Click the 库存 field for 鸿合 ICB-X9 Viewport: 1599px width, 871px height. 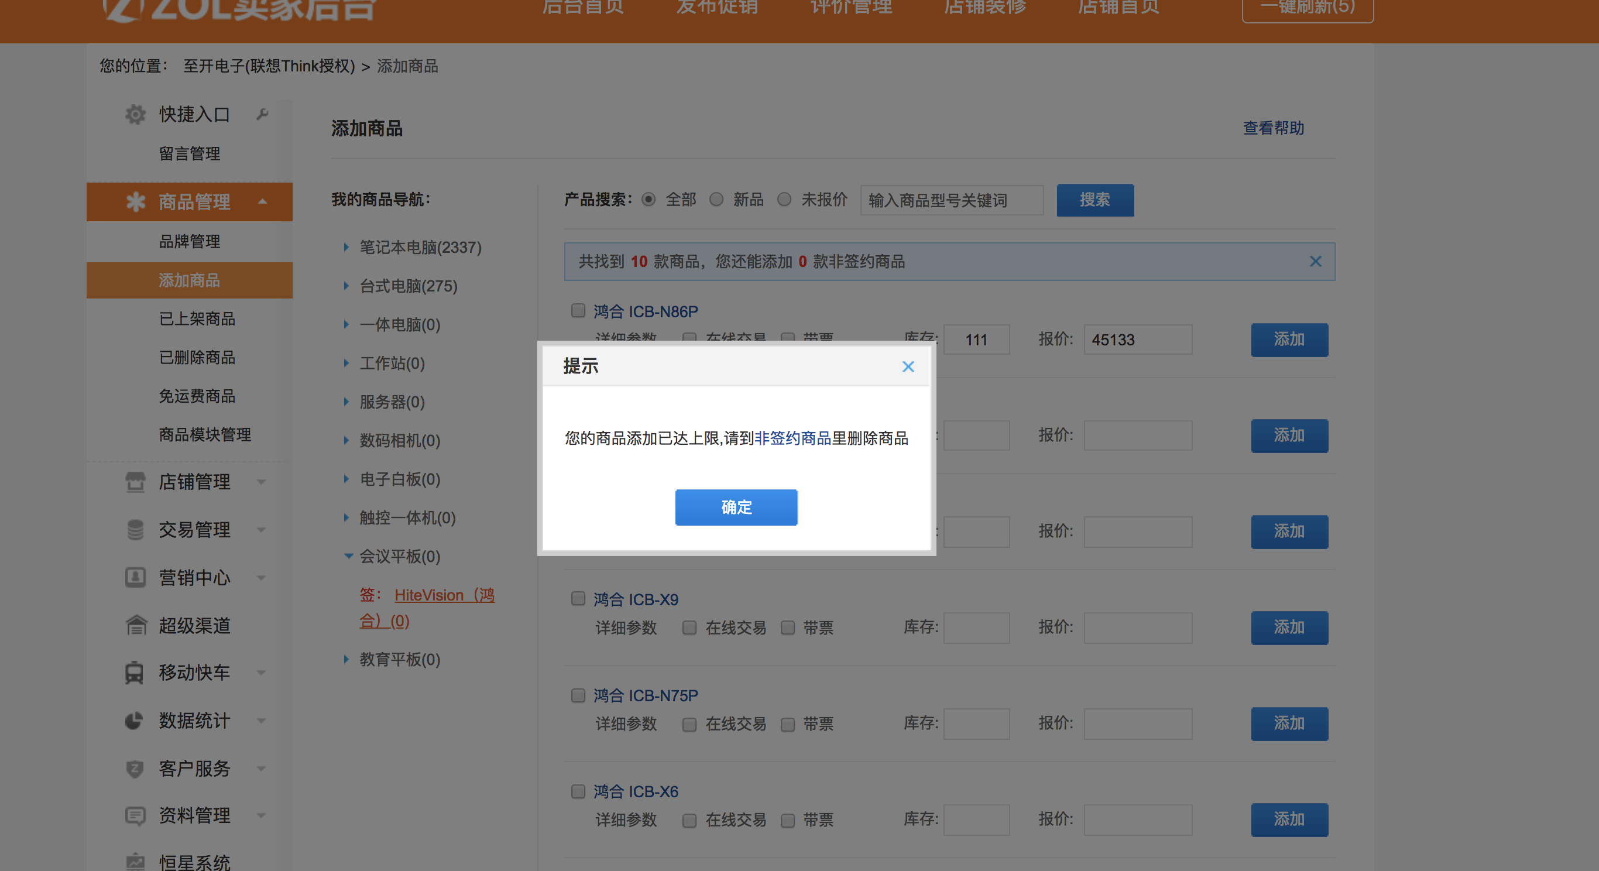976,627
